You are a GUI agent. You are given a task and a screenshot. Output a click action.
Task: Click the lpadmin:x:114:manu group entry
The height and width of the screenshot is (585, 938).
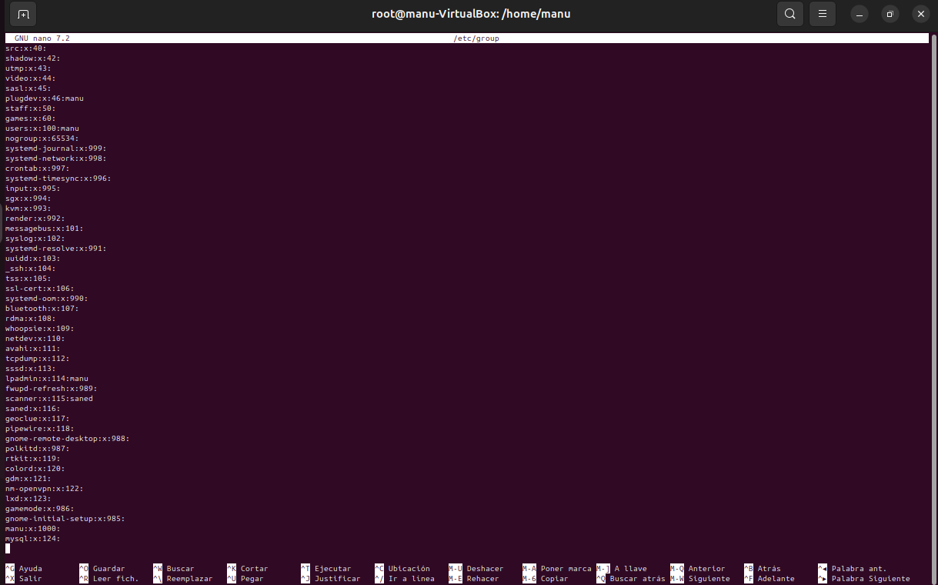point(46,379)
